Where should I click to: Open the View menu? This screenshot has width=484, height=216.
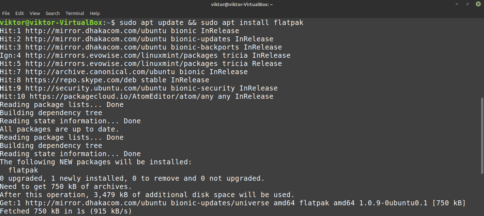coord(35,13)
